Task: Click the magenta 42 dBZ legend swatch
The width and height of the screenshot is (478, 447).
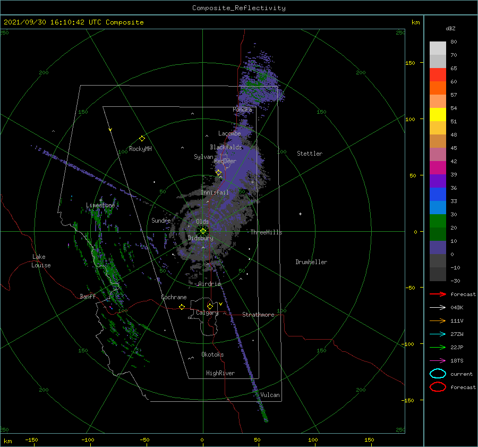Action: pyautogui.click(x=438, y=167)
